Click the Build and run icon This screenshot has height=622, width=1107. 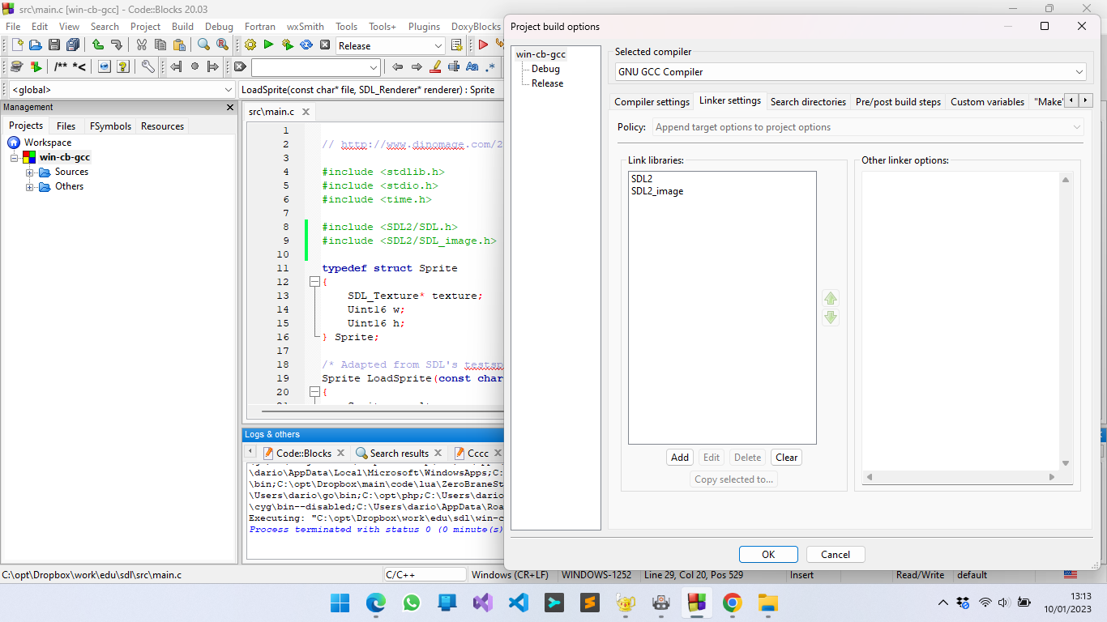click(x=288, y=45)
